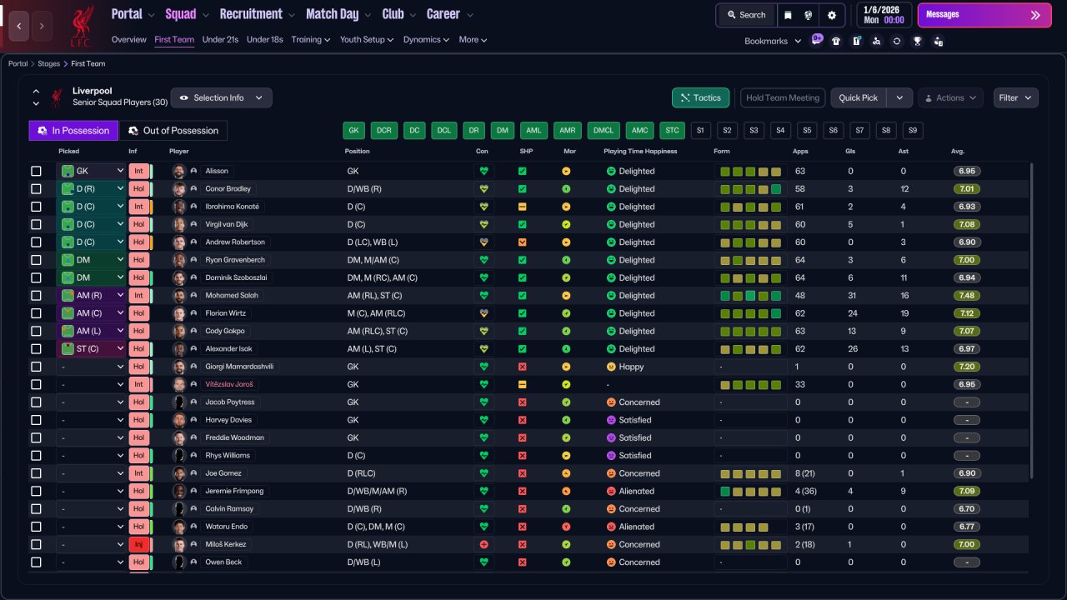Open the 9+ notifications chat icon
1067x600 pixels.
(x=817, y=40)
